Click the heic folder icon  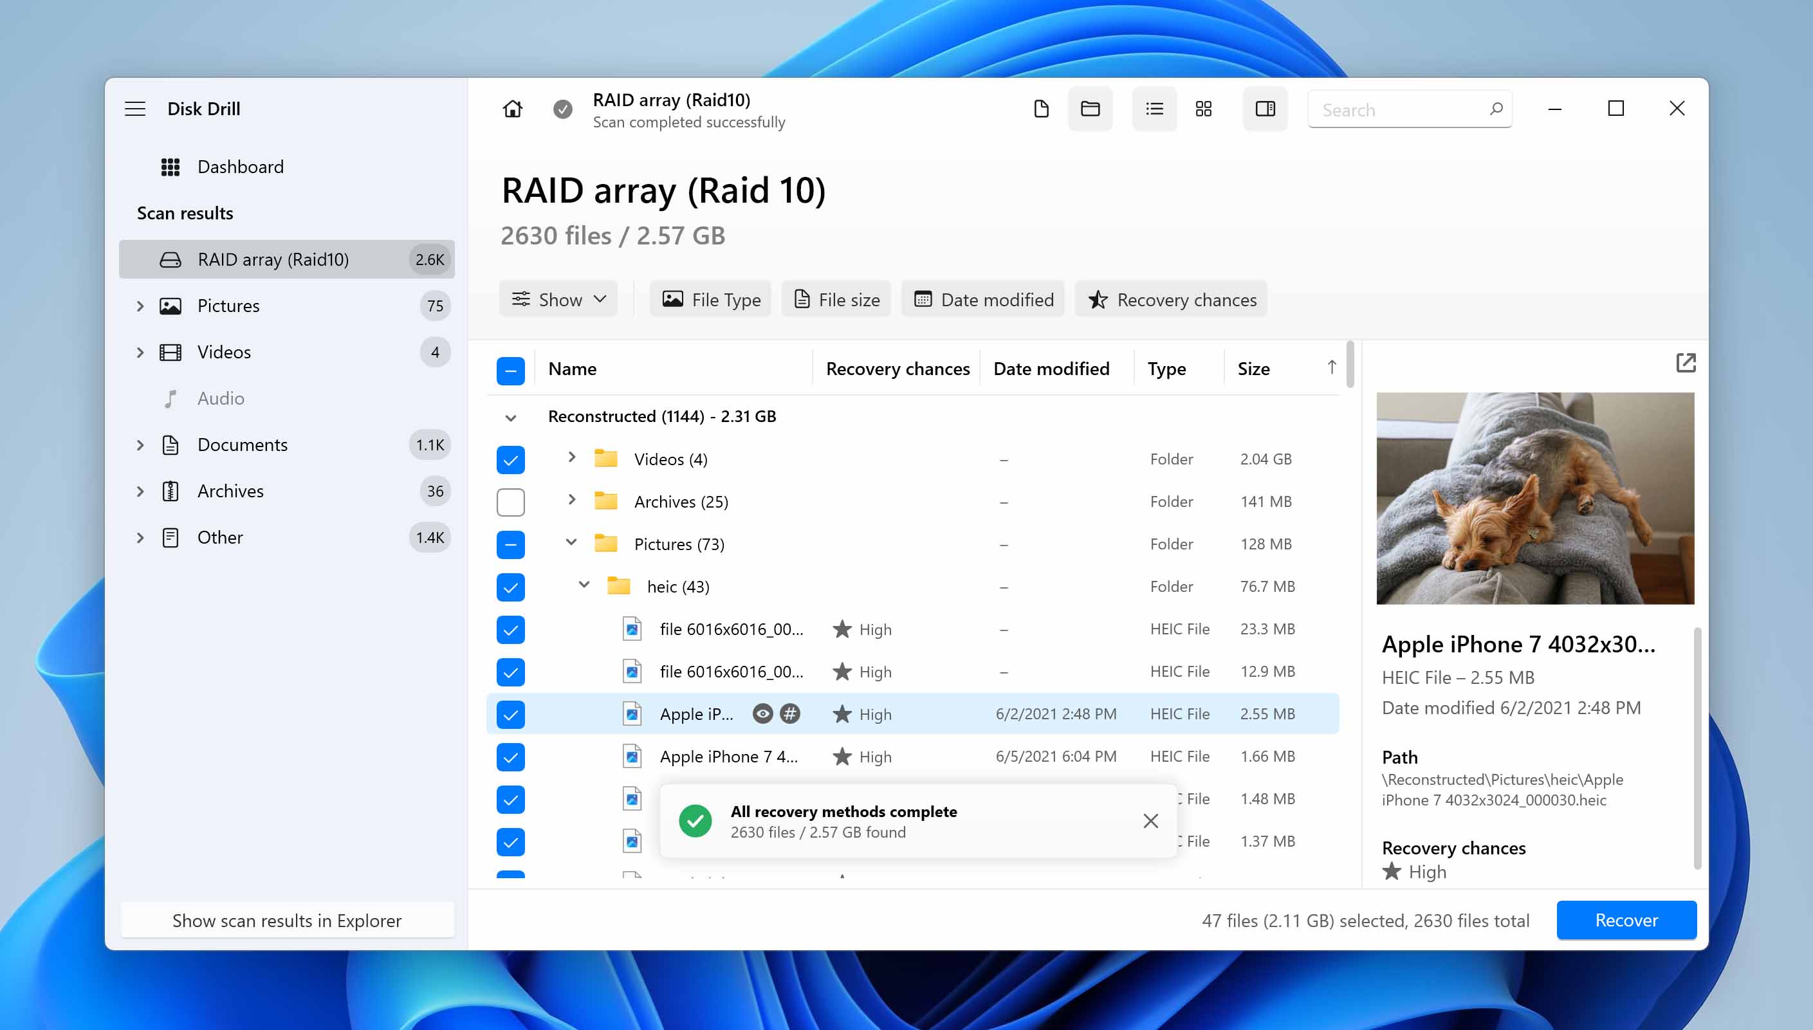coord(618,585)
